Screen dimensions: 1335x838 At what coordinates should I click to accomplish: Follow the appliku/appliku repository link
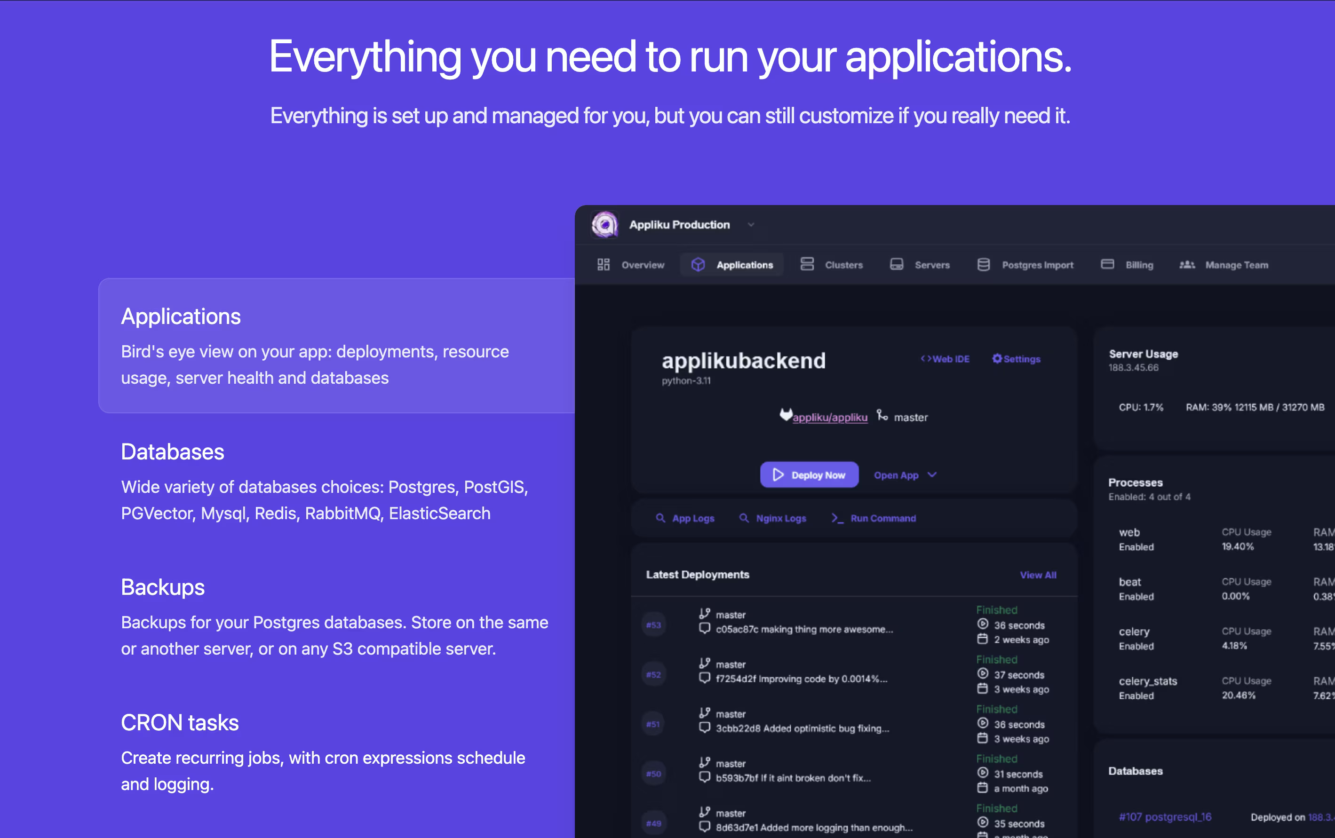coord(830,417)
